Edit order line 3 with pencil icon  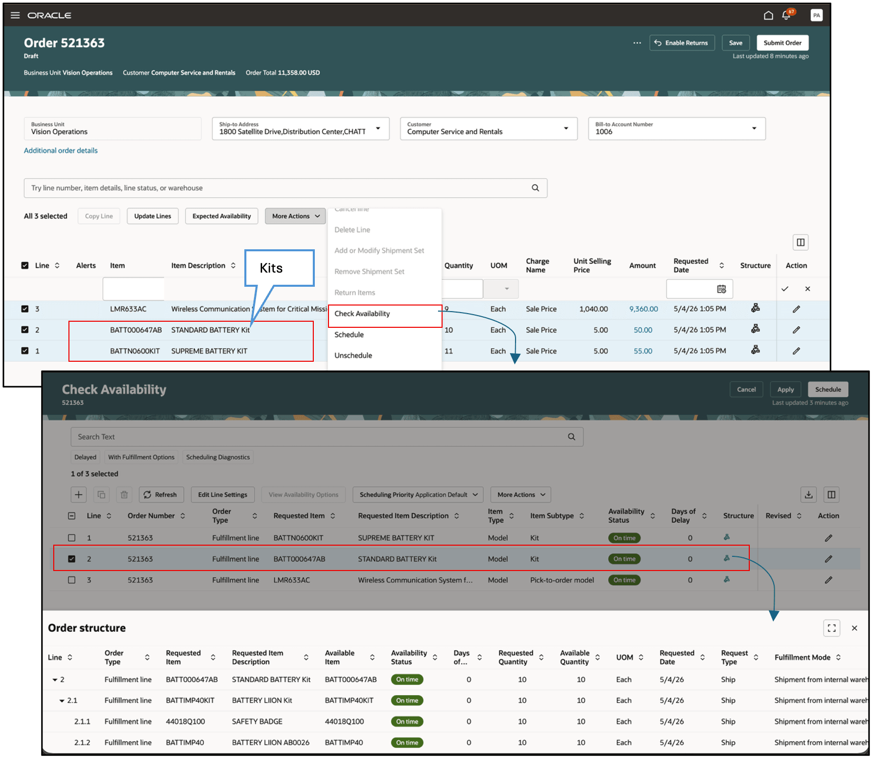pos(796,309)
